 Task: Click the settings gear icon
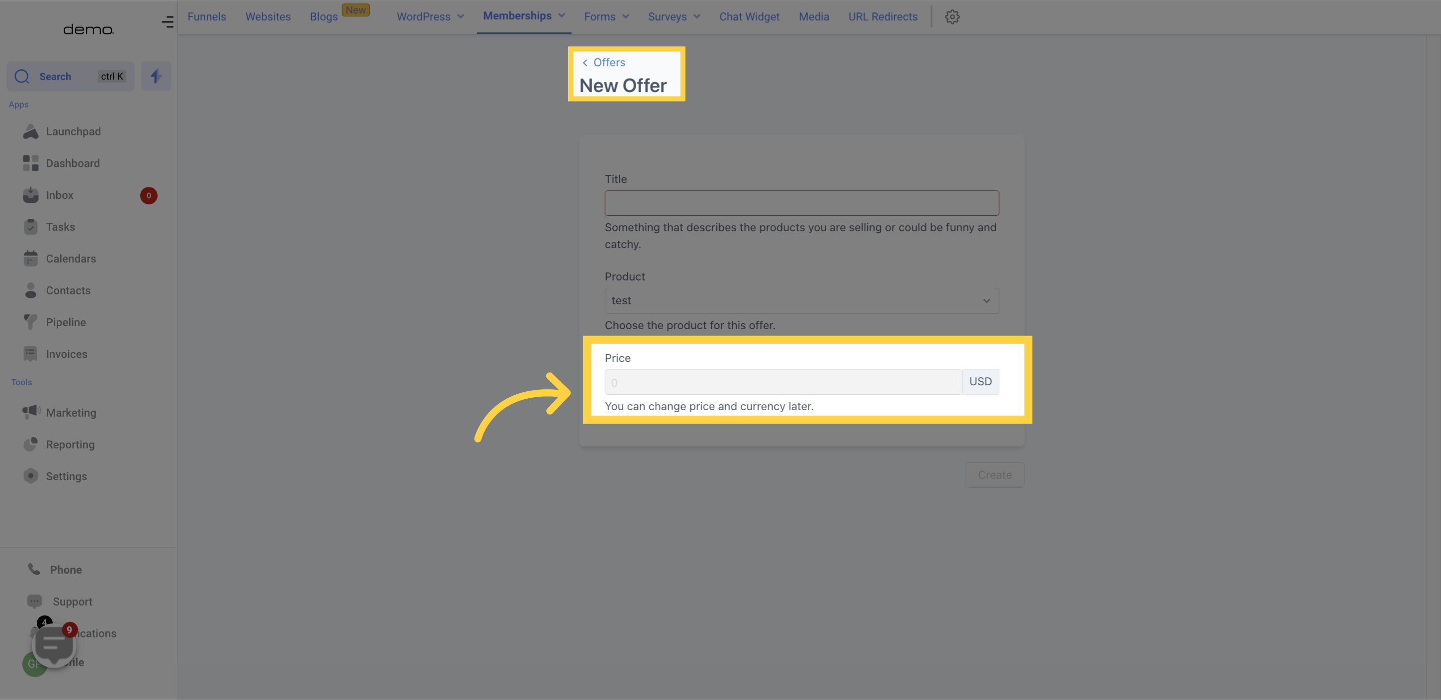(x=952, y=16)
